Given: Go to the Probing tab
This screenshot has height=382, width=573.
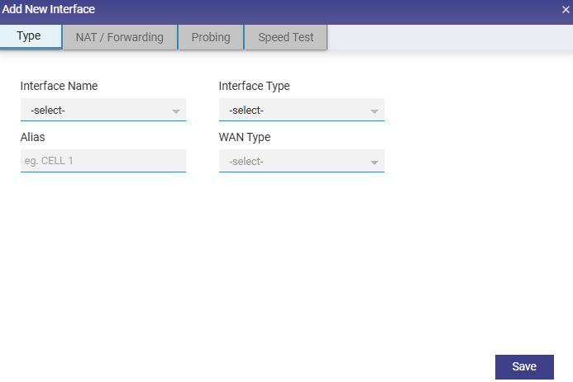Looking at the screenshot, I should click(x=211, y=37).
